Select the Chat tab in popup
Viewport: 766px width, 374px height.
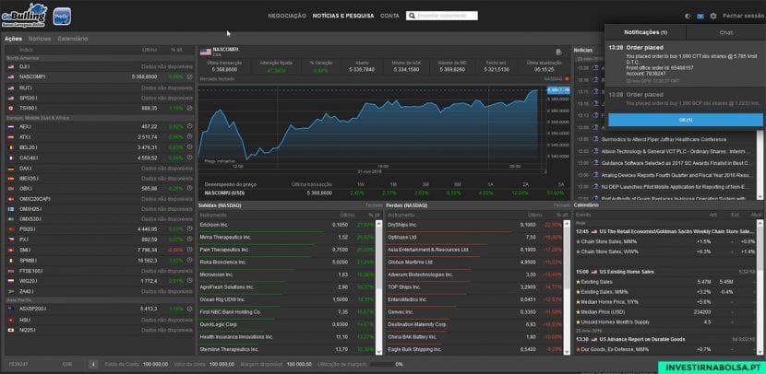pyautogui.click(x=726, y=32)
